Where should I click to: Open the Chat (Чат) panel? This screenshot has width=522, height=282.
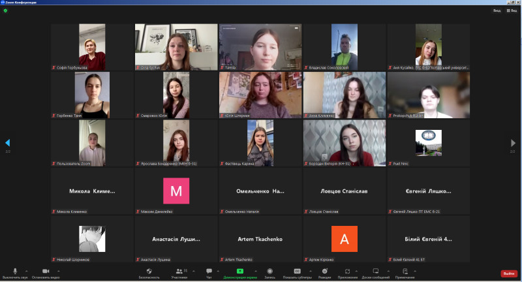pyautogui.click(x=209, y=271)
